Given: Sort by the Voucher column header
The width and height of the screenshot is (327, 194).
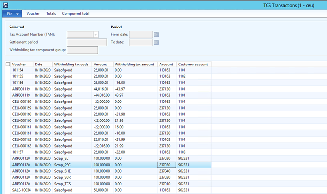Looking at the screenshot, I should (x=22, y=65).
